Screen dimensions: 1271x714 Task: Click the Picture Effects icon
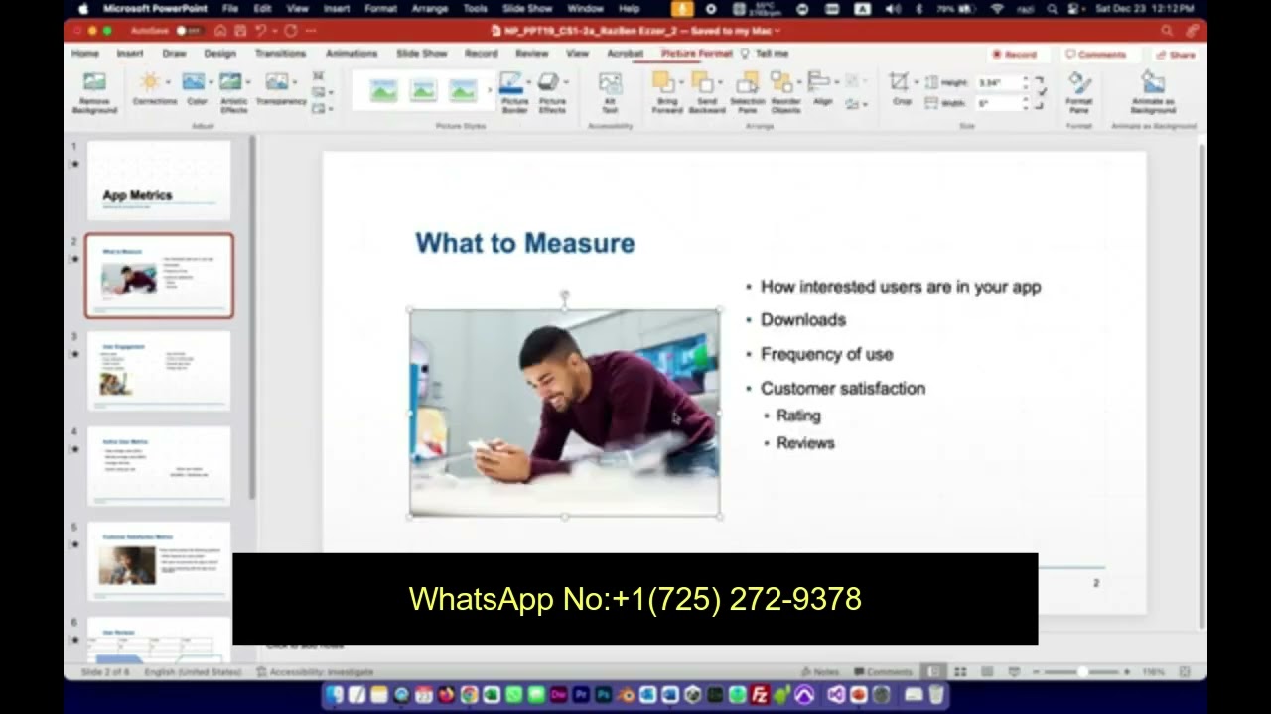tap(549, 82)
